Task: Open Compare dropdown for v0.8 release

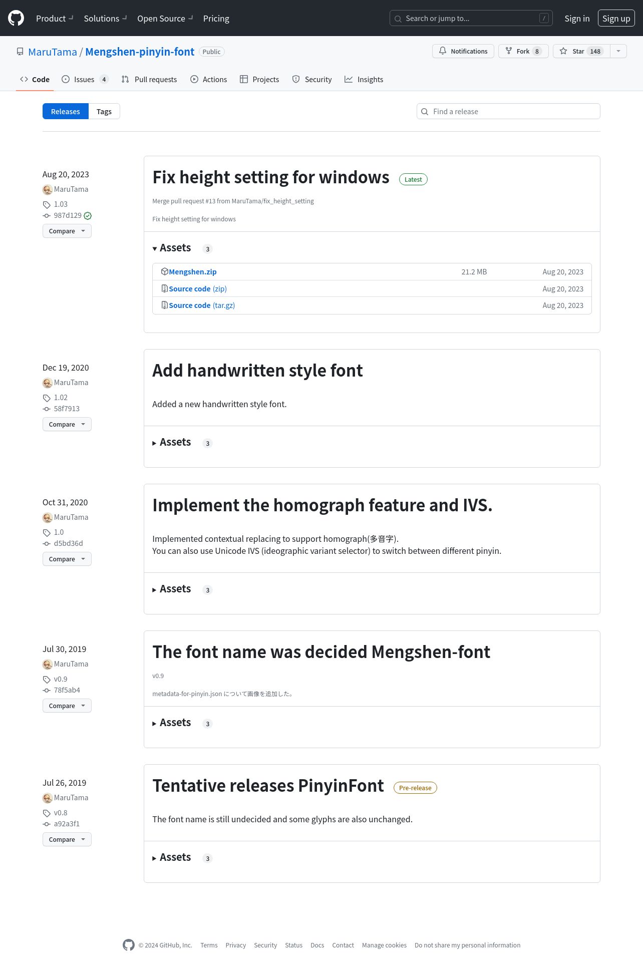Action: pos(67,839)
